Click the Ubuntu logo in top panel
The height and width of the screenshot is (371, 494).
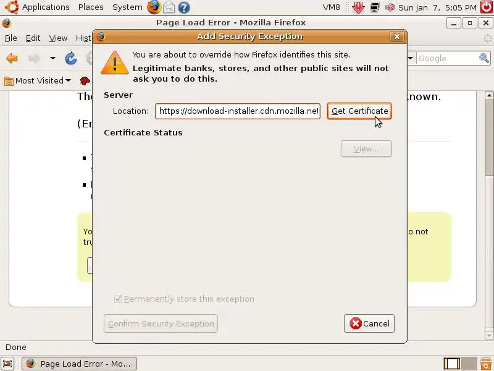tap(12, 7)
